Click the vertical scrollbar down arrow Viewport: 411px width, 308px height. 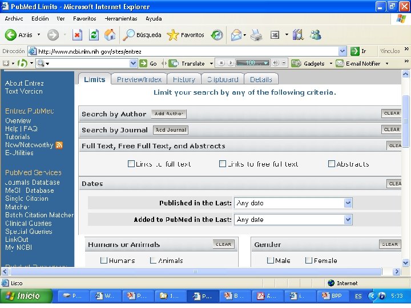click(x=405, y=262)
